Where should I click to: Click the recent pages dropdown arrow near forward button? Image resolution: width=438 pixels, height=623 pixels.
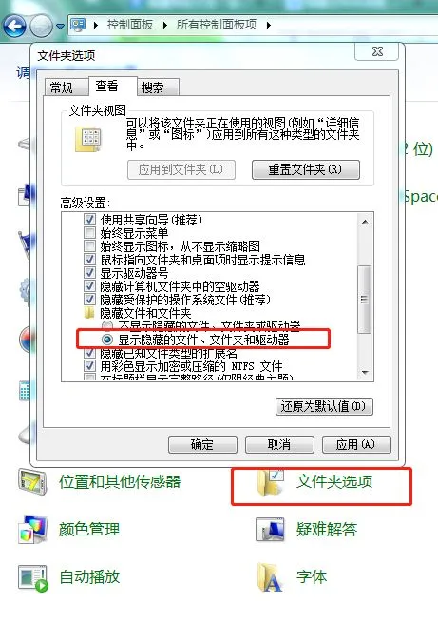[x=60, y=27]
